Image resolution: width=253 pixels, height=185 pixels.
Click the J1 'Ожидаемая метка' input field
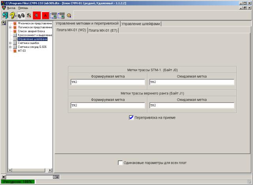(x=192, y=106)
